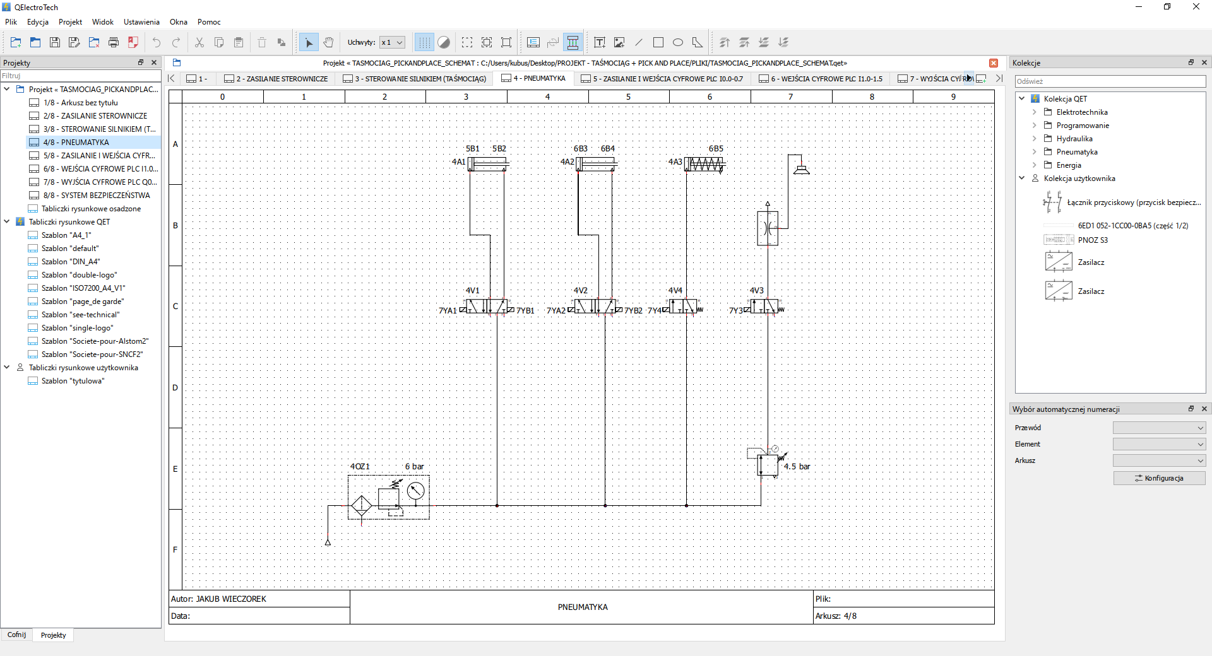The image size is (1212, 656).
Task: Toggle the grid display button
Action: 424,42
